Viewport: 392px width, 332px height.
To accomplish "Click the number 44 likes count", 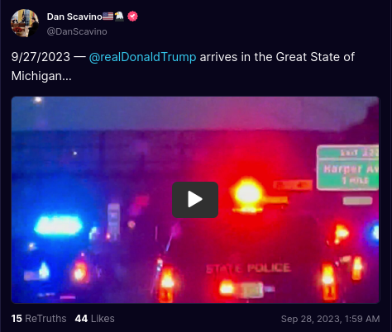I will [81, 319].
